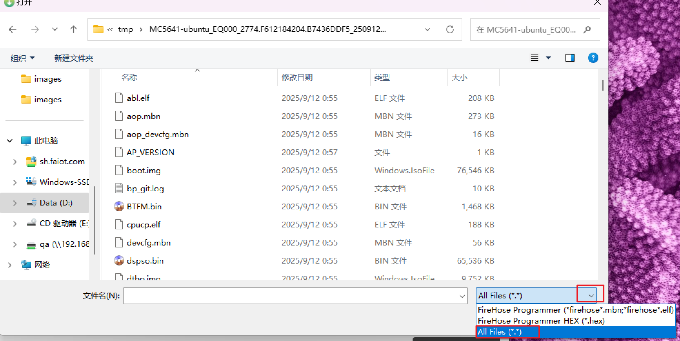Select the tmp breadcrumb in address bar
This screenshot has height=341, width=680.
click(x=125, y=29)
